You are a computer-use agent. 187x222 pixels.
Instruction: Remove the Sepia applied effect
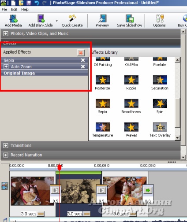(83, 60)
